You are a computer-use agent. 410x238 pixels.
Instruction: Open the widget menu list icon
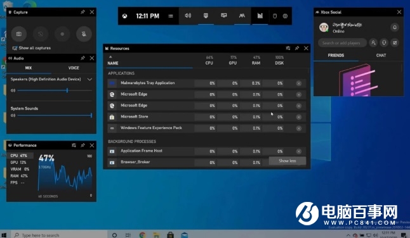coord(171,16)
